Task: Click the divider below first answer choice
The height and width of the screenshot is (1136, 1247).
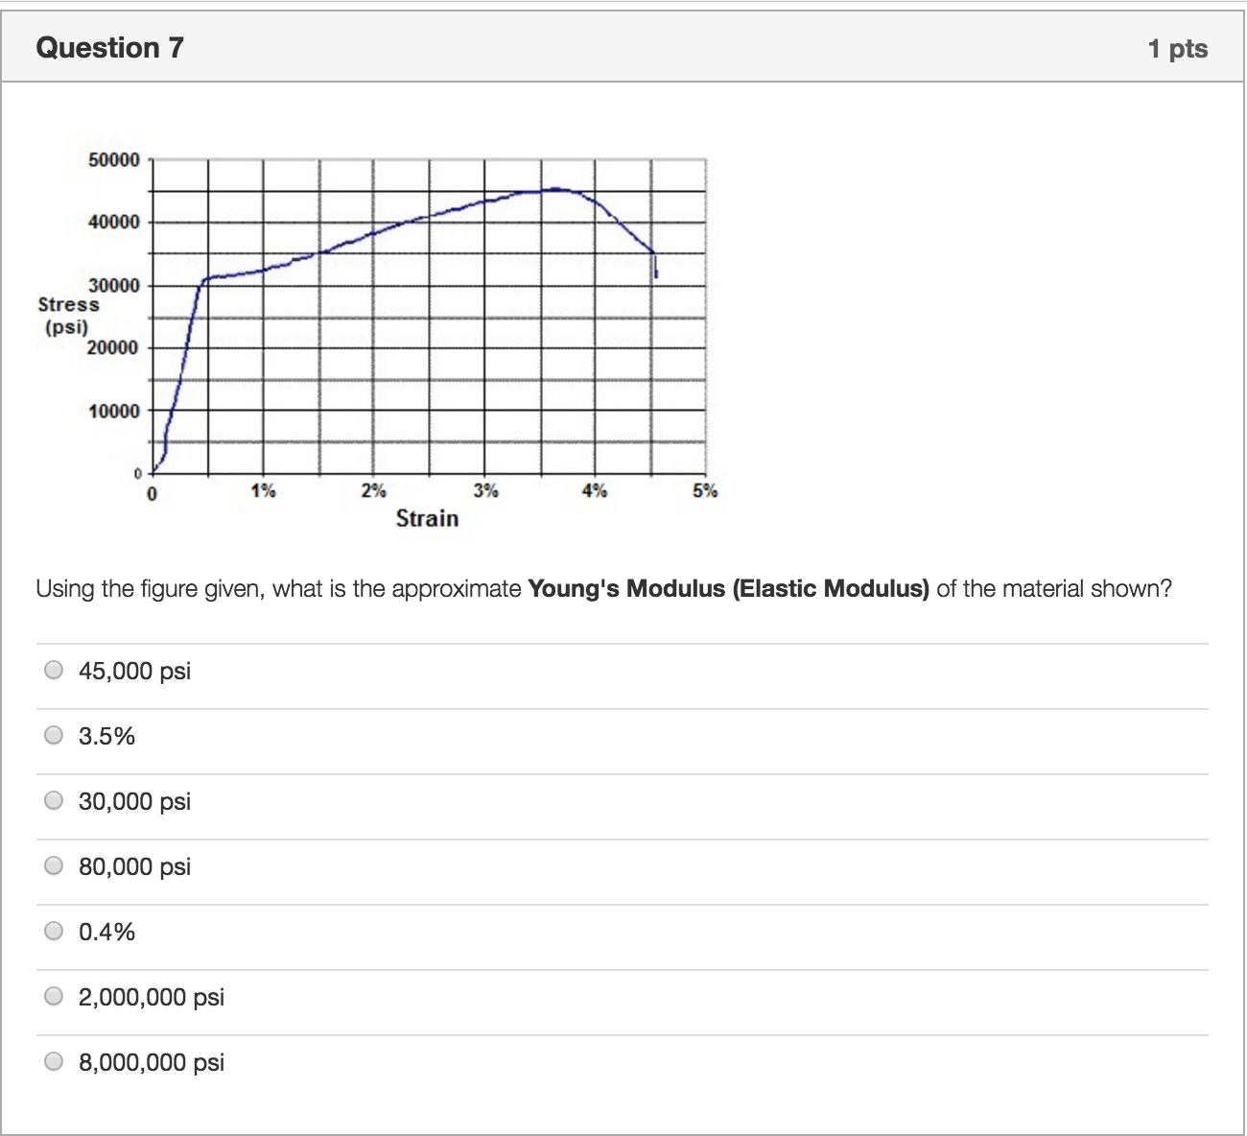Action: [623, 703]
